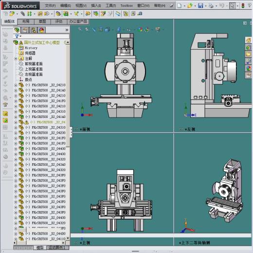The height and width of the screenshot is (253, 253).
Task: Click the Rebuild traffic light icon
Action: click(x=243, y=6)
